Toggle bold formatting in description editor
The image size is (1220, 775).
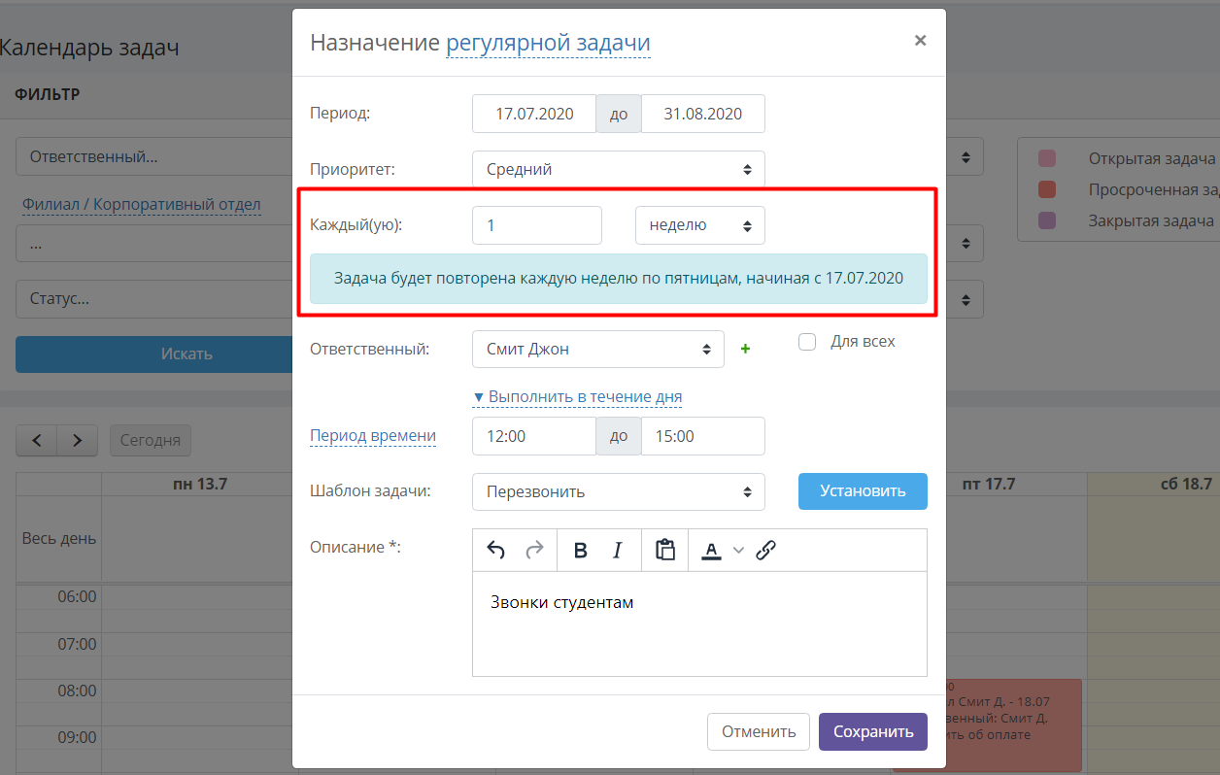[581, 550]
